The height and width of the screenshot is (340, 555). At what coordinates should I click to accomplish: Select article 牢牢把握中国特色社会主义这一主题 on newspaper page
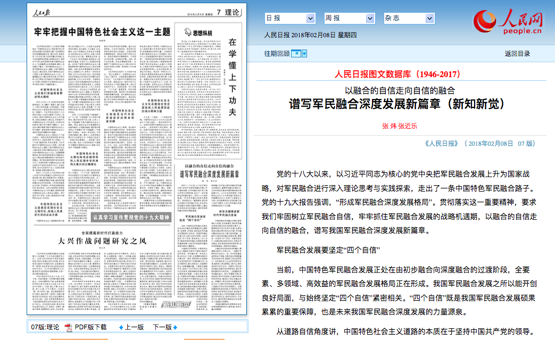click(102, 32)
